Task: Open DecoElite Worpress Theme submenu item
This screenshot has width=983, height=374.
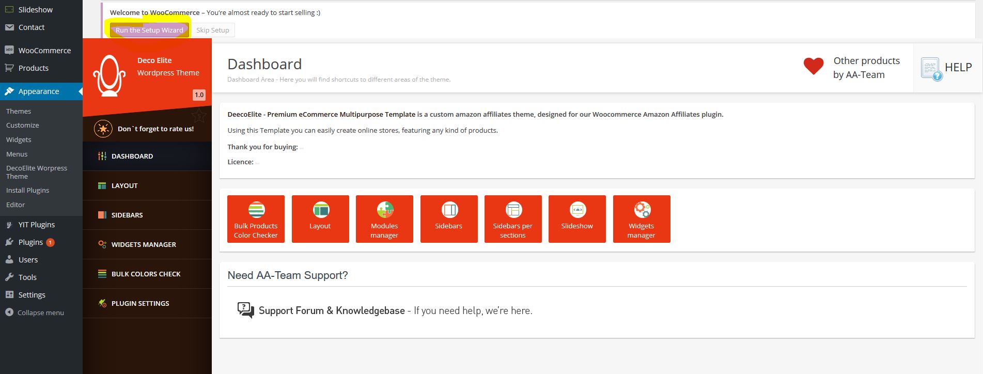Action: [x=37, y=172]
